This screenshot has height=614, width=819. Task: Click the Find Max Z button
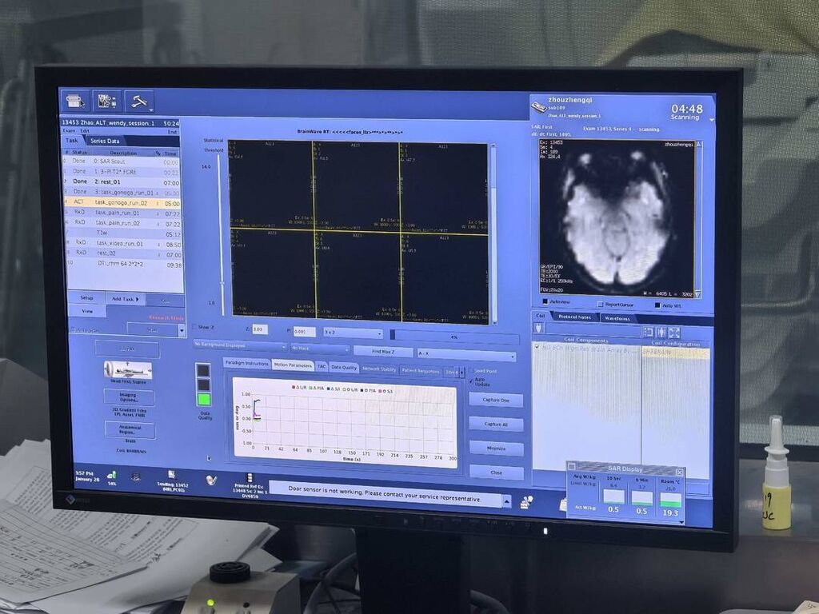pyautogui.click(x=382, y=351)
